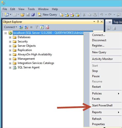Expand the AlwaysOn High Availability folder
The image size is (122, 128).
[10, 55]
